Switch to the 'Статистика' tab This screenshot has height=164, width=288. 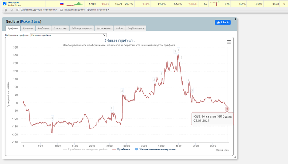point(60,28)
